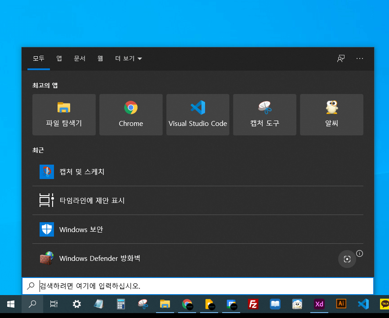Open the notepad icon on the taskbar

(99, 304)
